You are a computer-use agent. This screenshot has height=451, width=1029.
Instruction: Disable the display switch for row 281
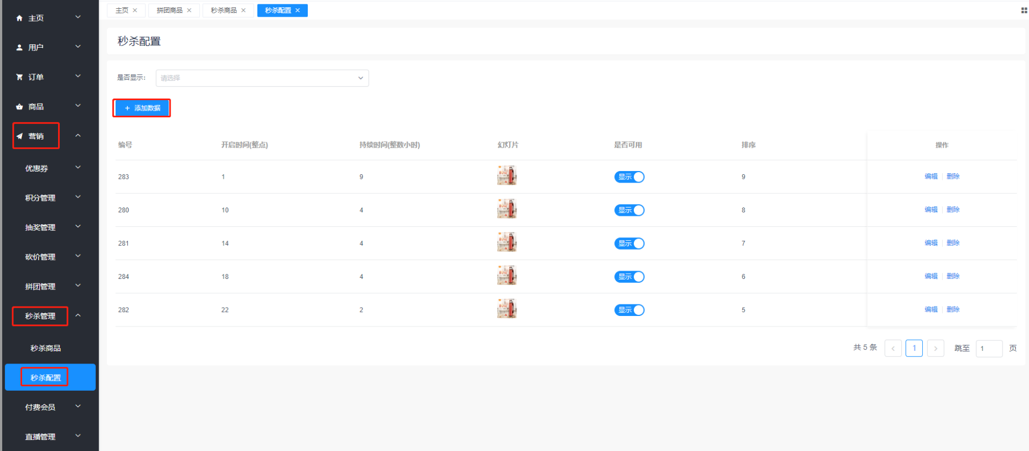629,243
